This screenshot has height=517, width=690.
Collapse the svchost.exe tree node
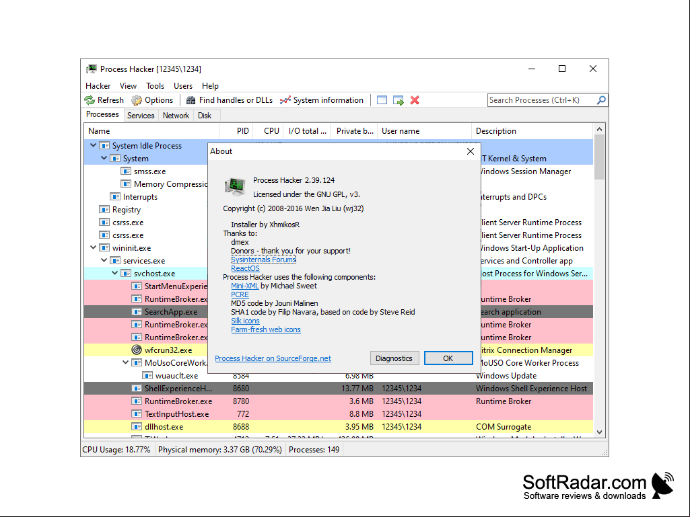point(115,272)
